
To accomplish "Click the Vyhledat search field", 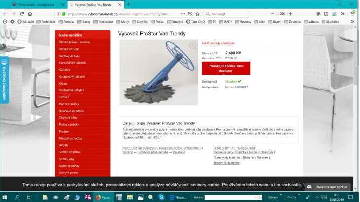I will tap(226, 14).
